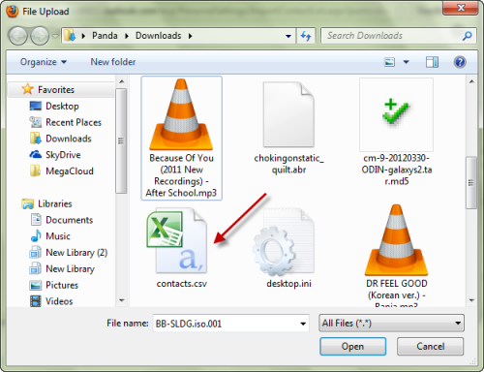
Task: Open SkyDrive in the sidebar
Action: coord(63,155)
